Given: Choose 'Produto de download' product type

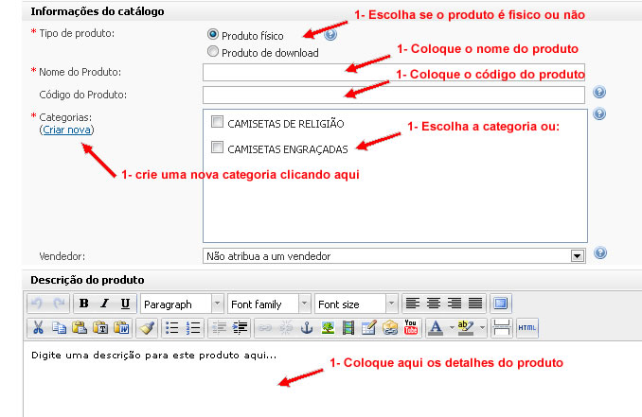Looking at the screenshot, I should pyautogui.click(x=212, y=51).
